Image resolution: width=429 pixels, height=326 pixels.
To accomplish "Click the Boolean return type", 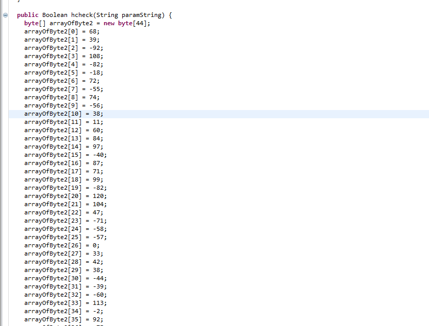I will 55,15.
